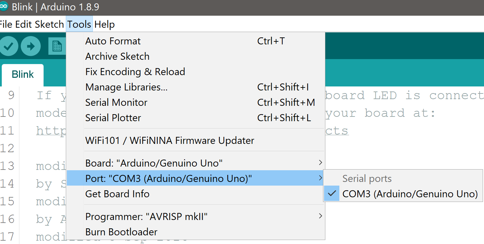Viewport: 484px width, 244px height.
Task: Select Serial Plotter menu entry
Action: point(195,118)
